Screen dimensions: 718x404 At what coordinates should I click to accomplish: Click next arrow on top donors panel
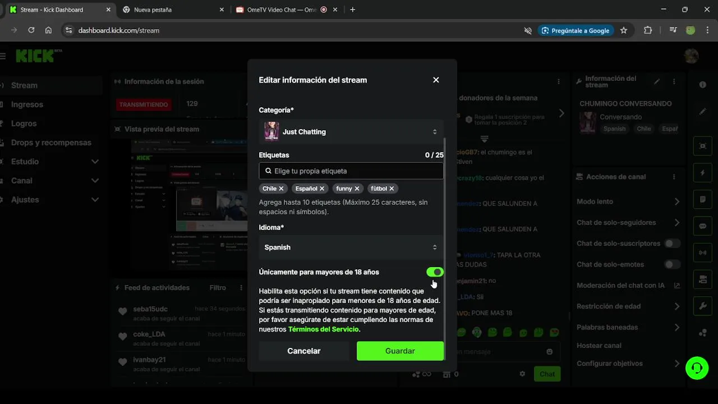pyautogui.click(x=561, y=113)
